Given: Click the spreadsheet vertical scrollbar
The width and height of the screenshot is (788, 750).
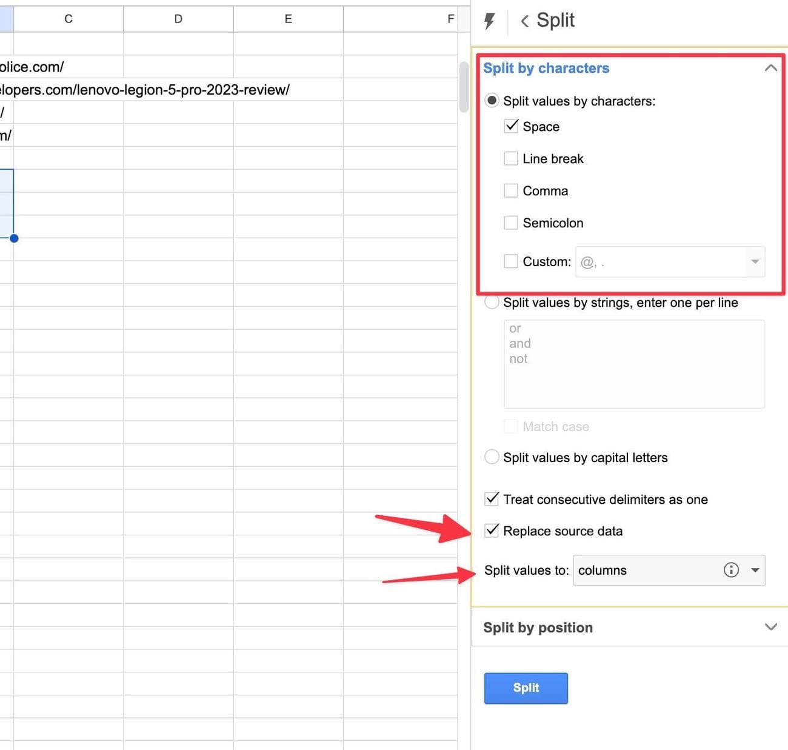Looking at the screenshot, I should 464,87.
